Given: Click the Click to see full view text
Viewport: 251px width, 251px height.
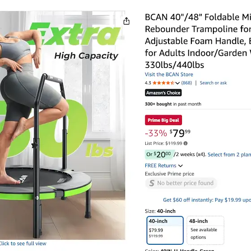Looking at the screenshot, I should point(23,243).
